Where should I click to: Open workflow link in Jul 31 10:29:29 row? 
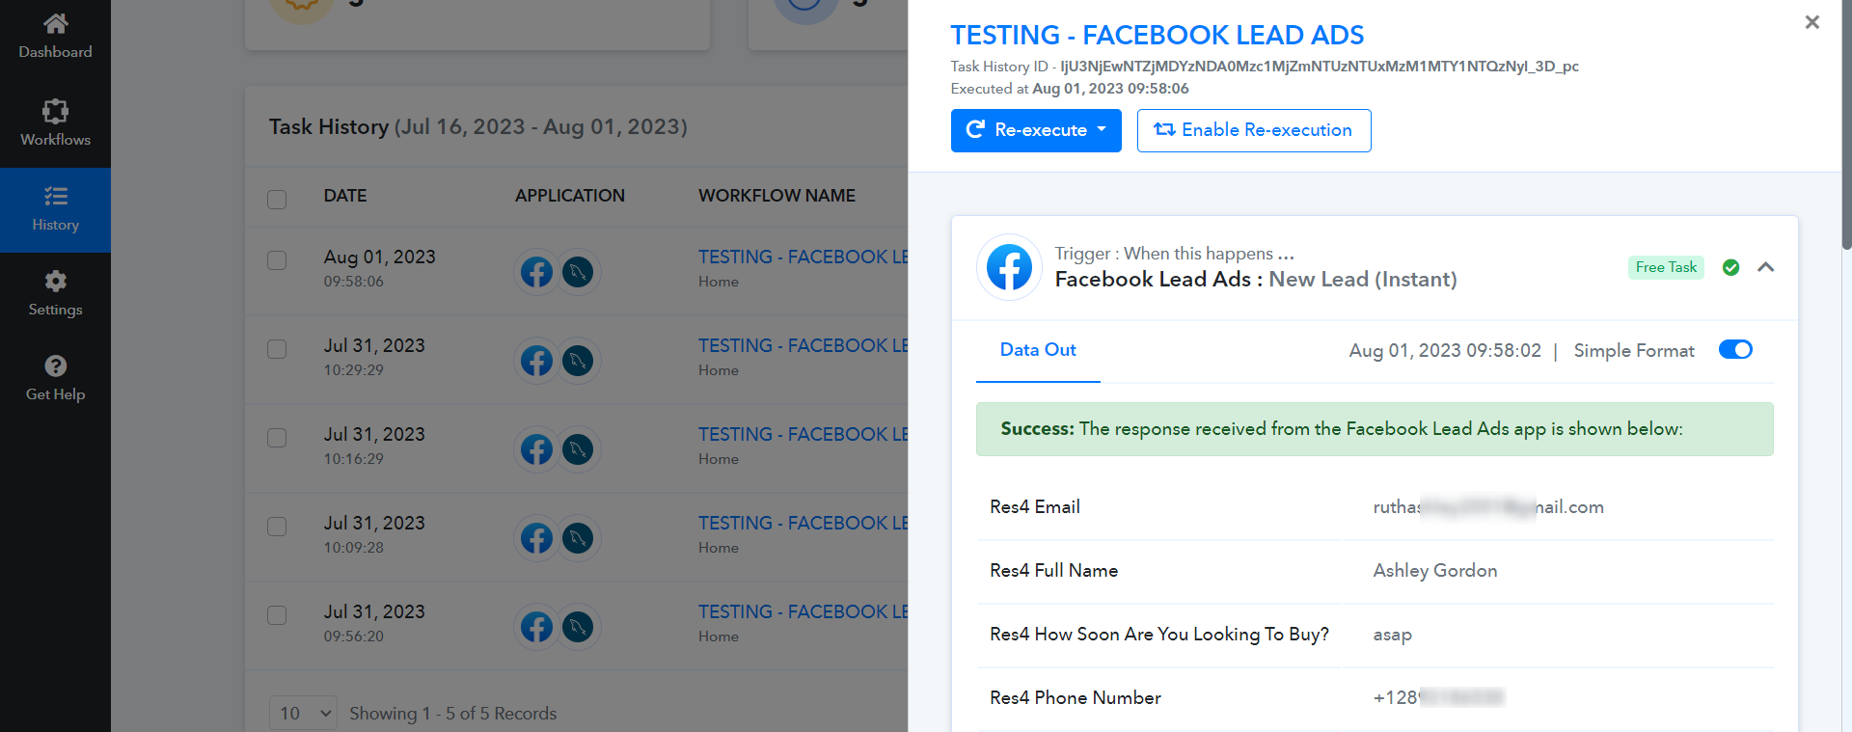803,345
